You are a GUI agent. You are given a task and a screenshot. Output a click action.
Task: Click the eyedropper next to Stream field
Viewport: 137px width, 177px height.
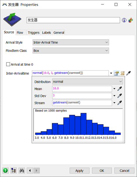pyautogui.click(x=120, y=103)
